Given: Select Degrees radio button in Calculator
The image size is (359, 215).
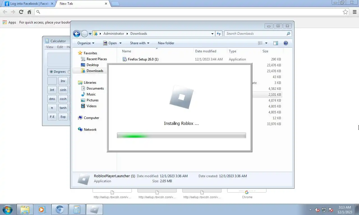Looking at the screenshot, I should [51, 72].
